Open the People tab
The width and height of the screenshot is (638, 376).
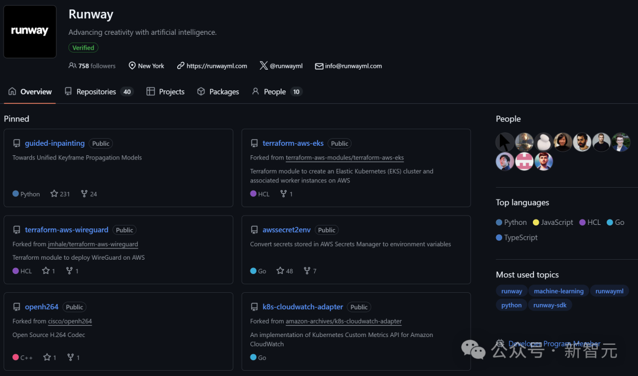coord(277,91)
